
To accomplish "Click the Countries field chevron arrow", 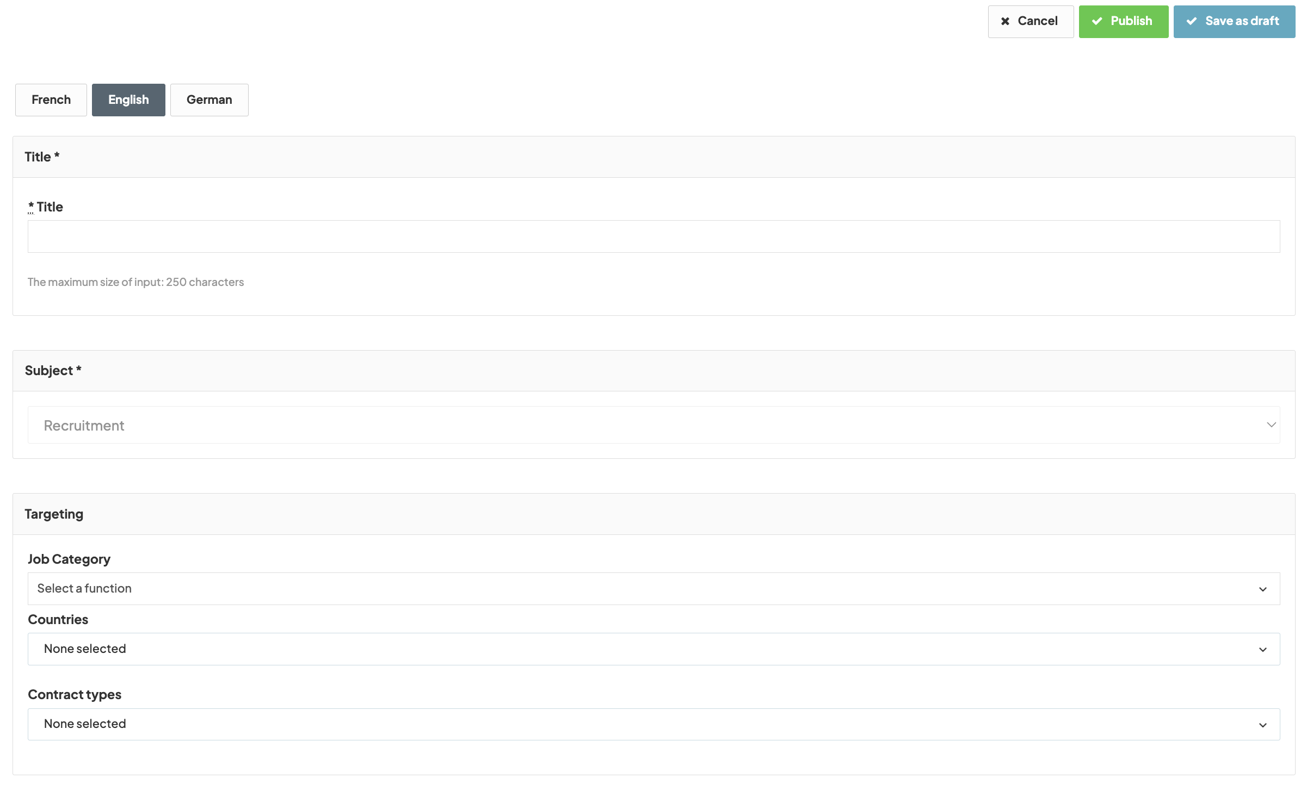I will (1263, 650).
